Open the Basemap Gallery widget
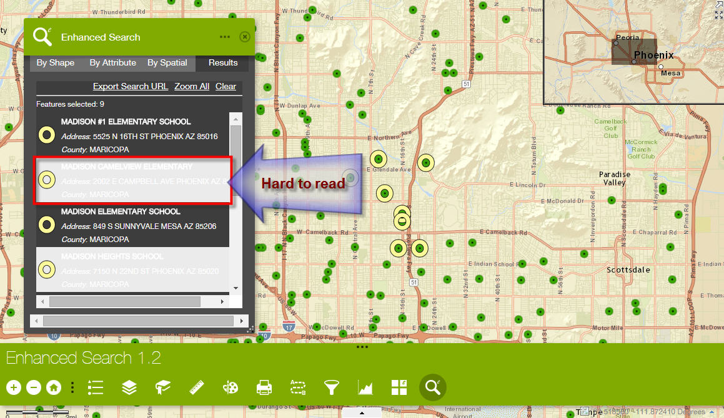 coord(399,387)
